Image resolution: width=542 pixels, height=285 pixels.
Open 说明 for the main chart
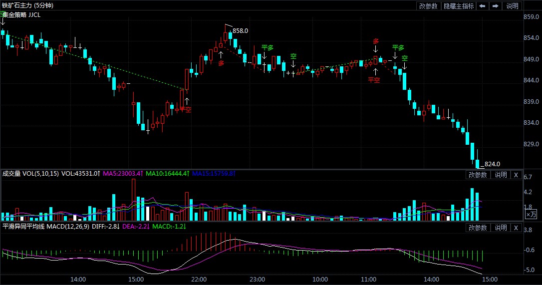(513, 6)
